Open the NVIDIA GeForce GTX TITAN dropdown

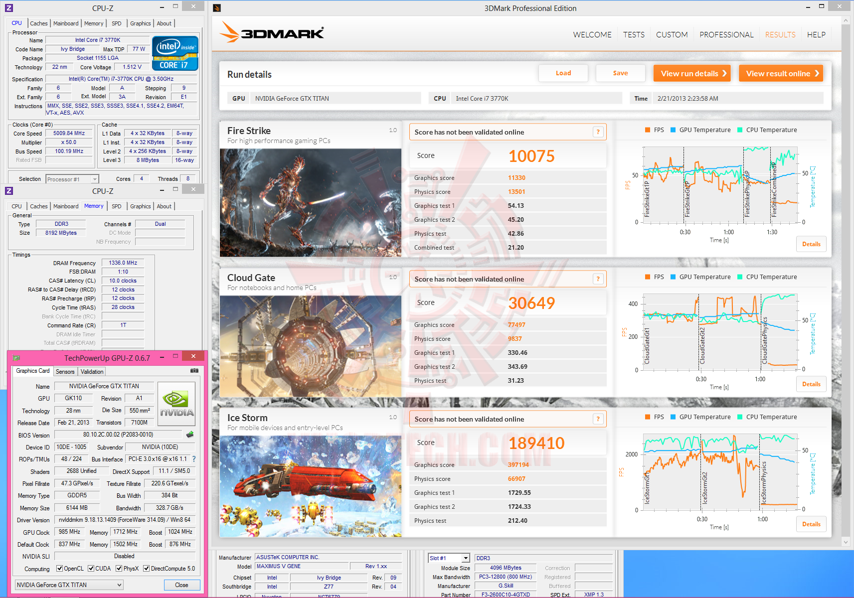click(x=69, y=585)
